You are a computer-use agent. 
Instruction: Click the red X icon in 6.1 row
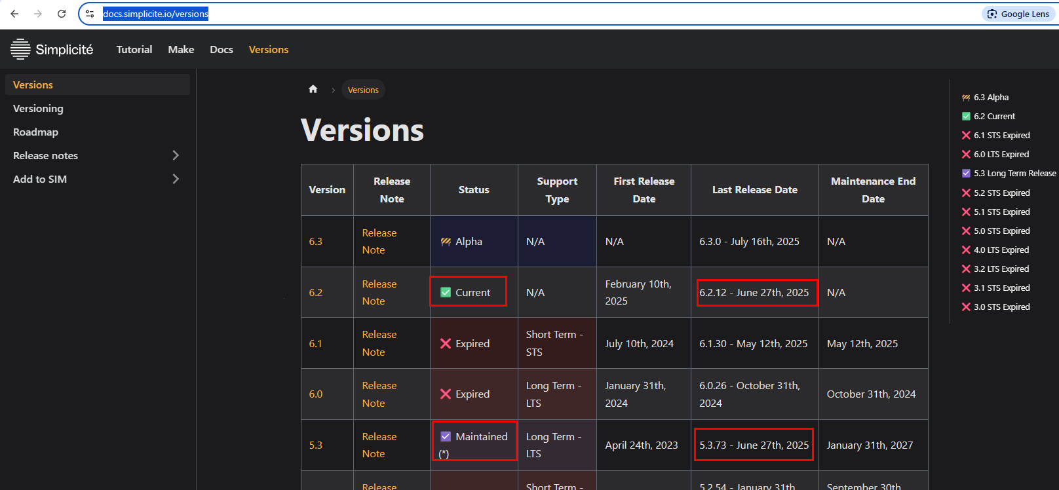(x=446, y=343)
